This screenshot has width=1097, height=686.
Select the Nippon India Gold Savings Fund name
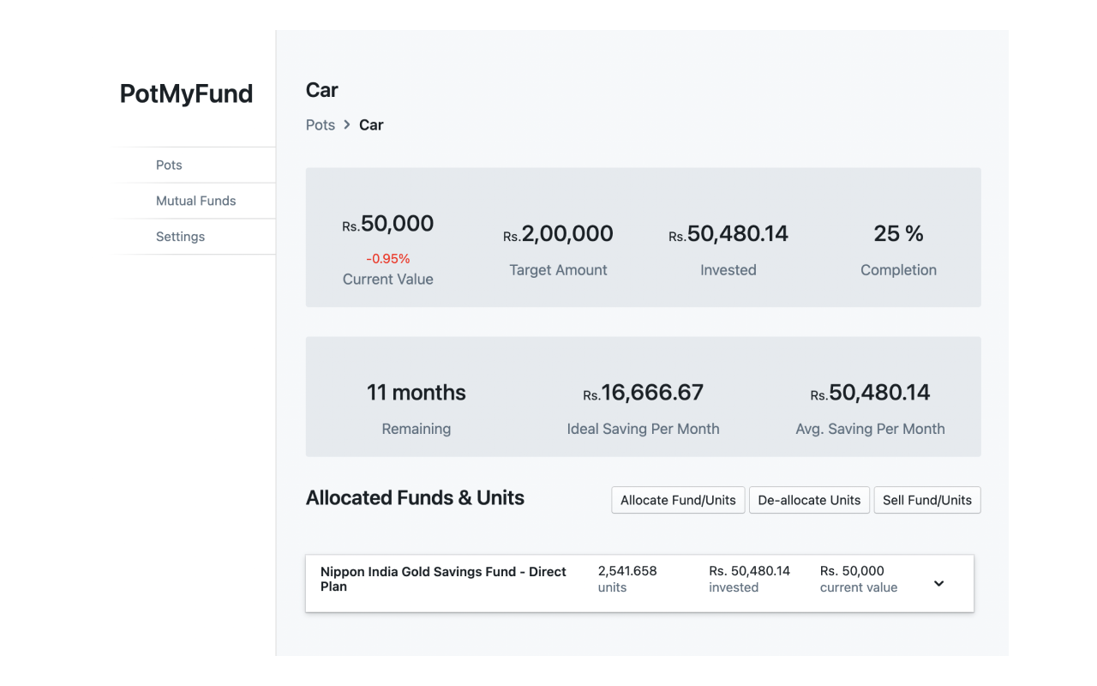(443, 579)
